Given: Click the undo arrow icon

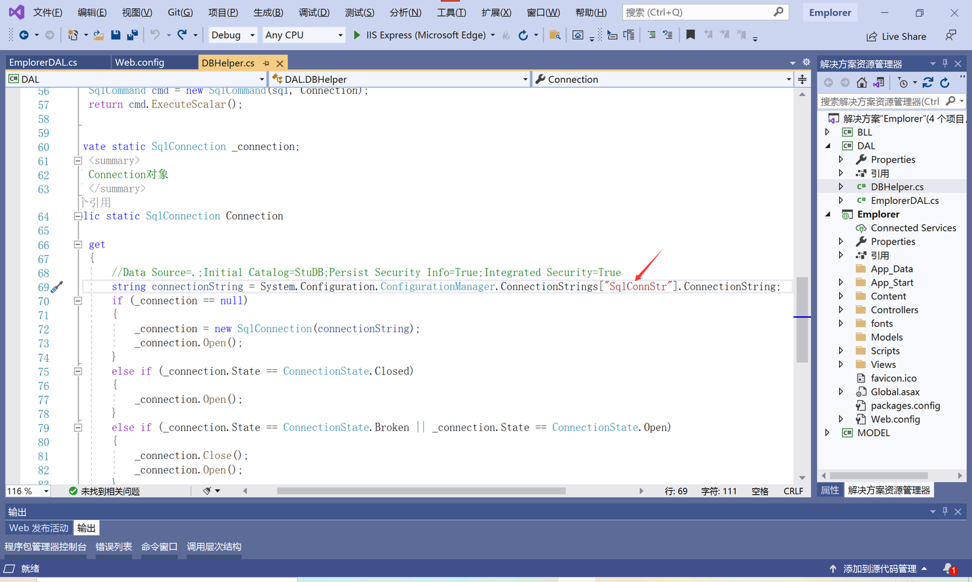Looking at the screenshot, I should point(155,34).
